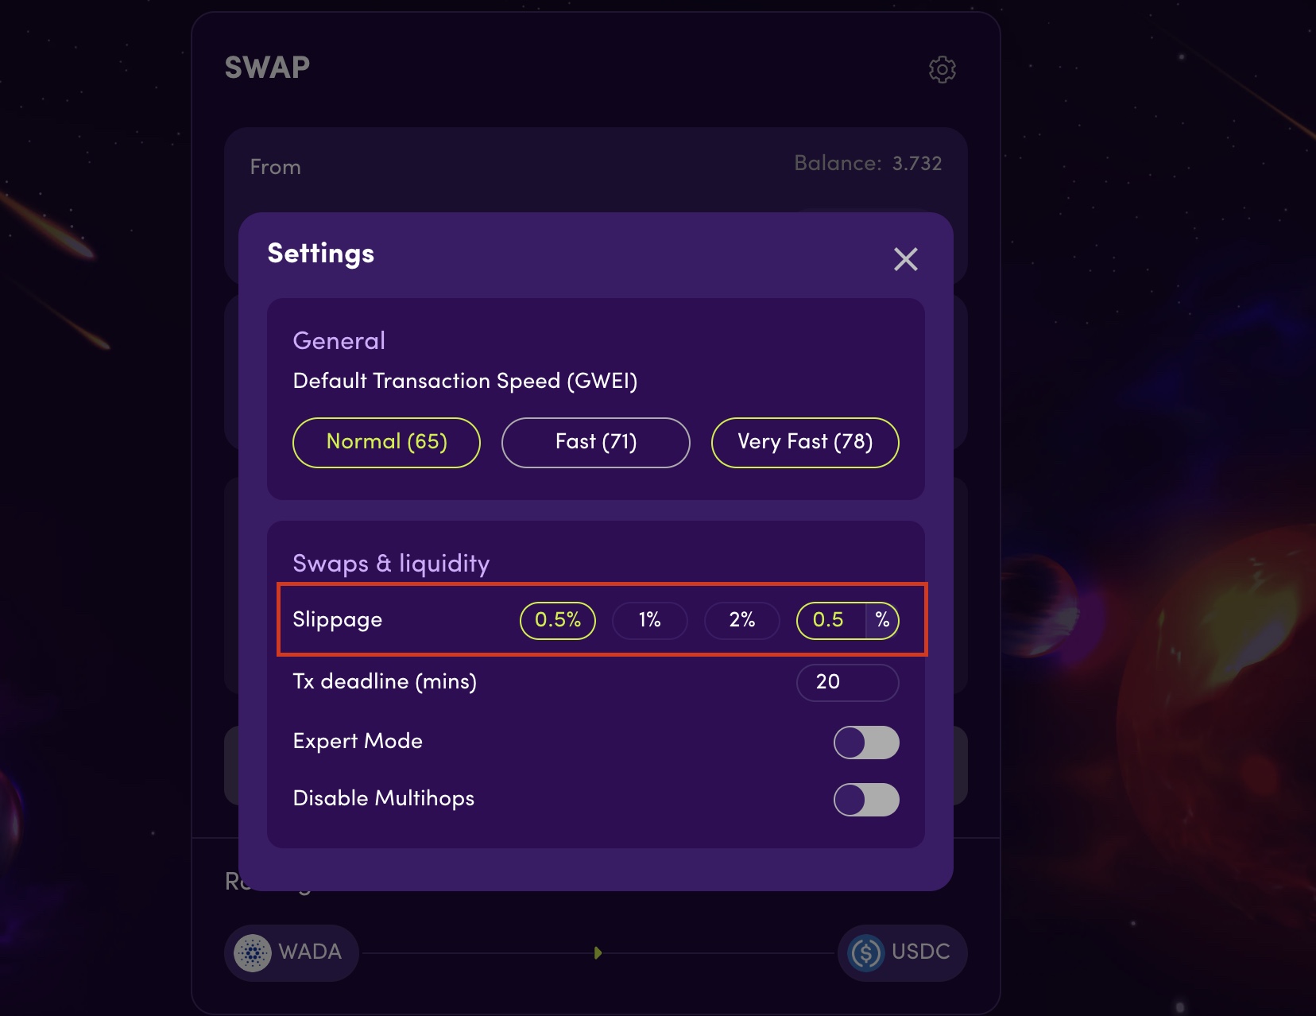The height and width of the screenshot is (1016, 1316).
Task: Select Normal (65) transaction speed
Action: (386, 442)
